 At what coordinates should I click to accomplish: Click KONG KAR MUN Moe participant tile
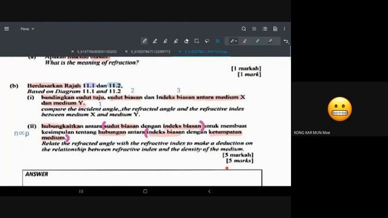pos(339,109)
